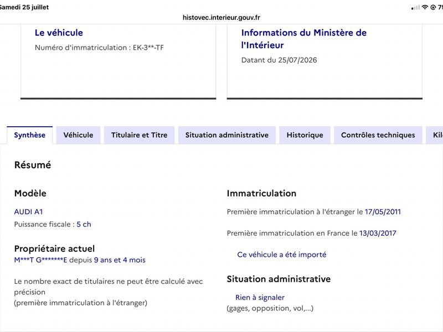Open the Synthèse tab
Viewport: 443px width, 332px height.
[30, 135]
